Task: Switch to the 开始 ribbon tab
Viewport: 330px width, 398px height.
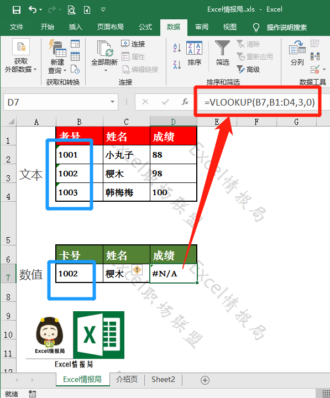Action: [47, 27]
